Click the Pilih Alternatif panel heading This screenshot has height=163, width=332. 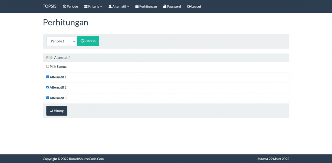tap(58, 57)
